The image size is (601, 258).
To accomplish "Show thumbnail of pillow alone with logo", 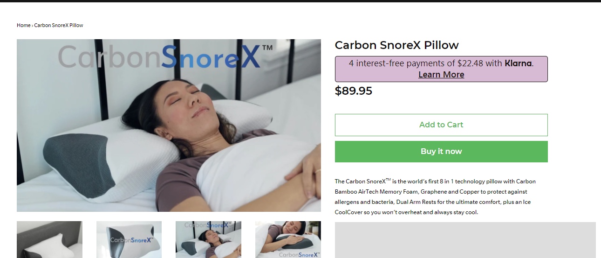I will tap(129, 239).
